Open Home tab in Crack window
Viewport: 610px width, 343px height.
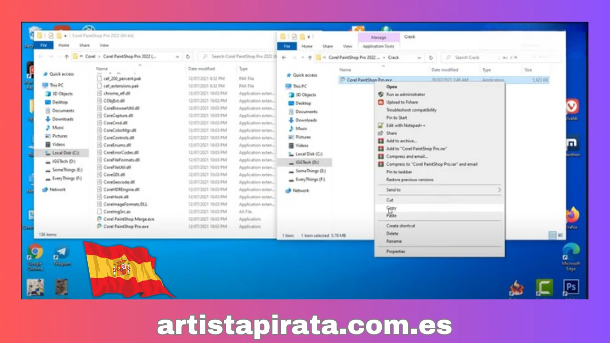(307, 46)
